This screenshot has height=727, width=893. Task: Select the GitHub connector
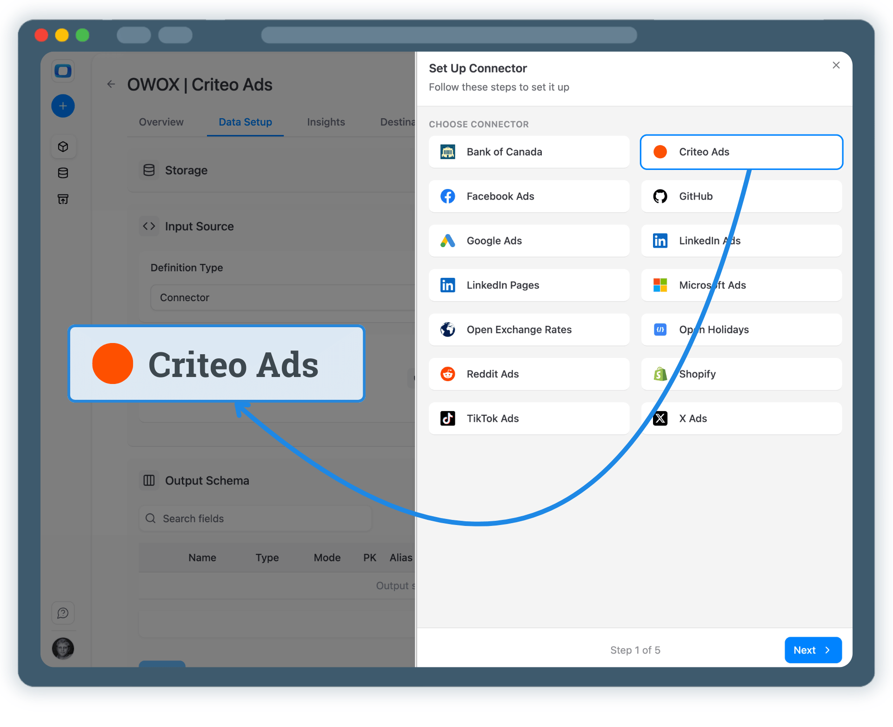pyautogui.click(x=741, y=196)
